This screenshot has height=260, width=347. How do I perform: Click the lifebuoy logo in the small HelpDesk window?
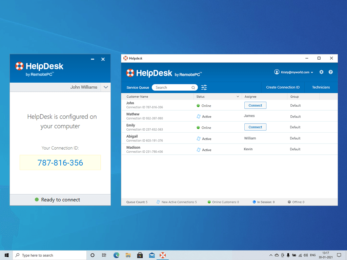coord(19,66)
